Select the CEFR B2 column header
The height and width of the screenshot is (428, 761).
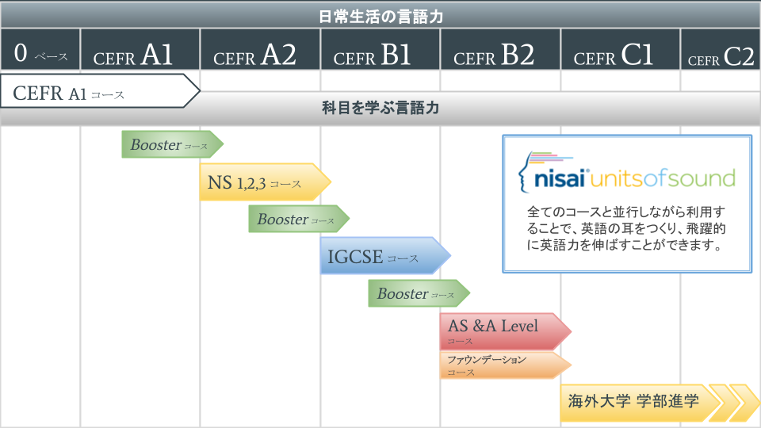[500, 54]
